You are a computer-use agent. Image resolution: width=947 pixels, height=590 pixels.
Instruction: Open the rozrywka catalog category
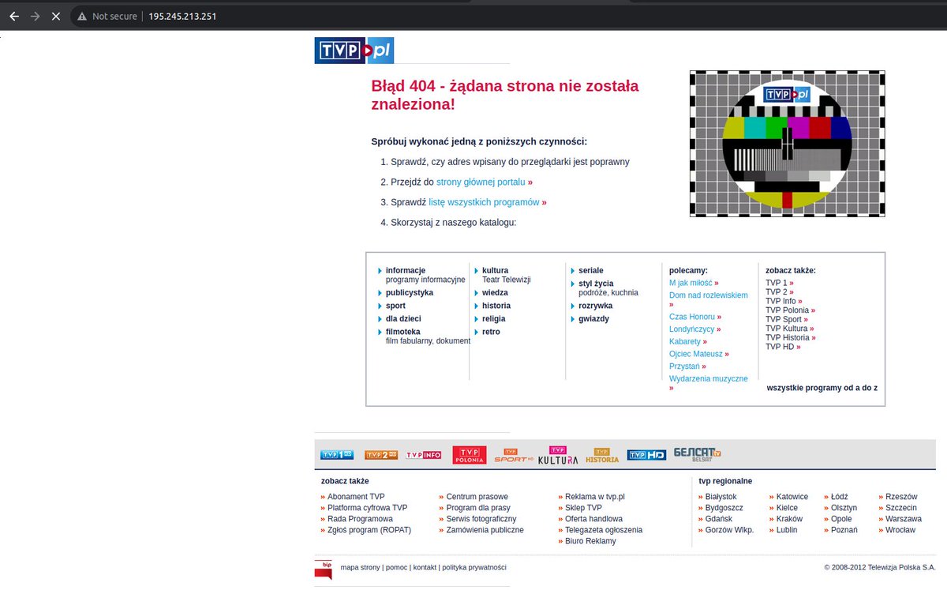tap(596, 306)
